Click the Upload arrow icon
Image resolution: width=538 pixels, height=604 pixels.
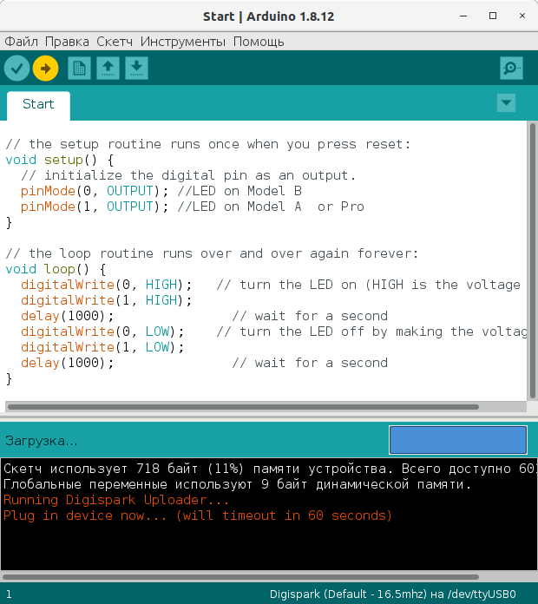click(x=45, y=69)
